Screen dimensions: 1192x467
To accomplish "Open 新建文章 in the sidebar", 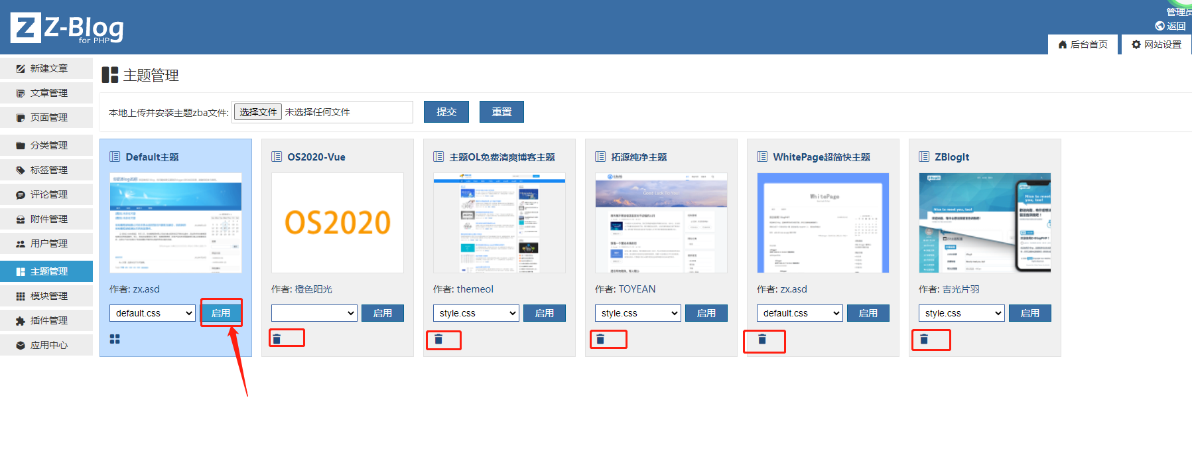I will (x=46, y=68).
